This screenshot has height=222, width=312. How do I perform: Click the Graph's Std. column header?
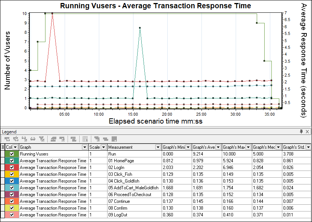(x=294, y=147)
